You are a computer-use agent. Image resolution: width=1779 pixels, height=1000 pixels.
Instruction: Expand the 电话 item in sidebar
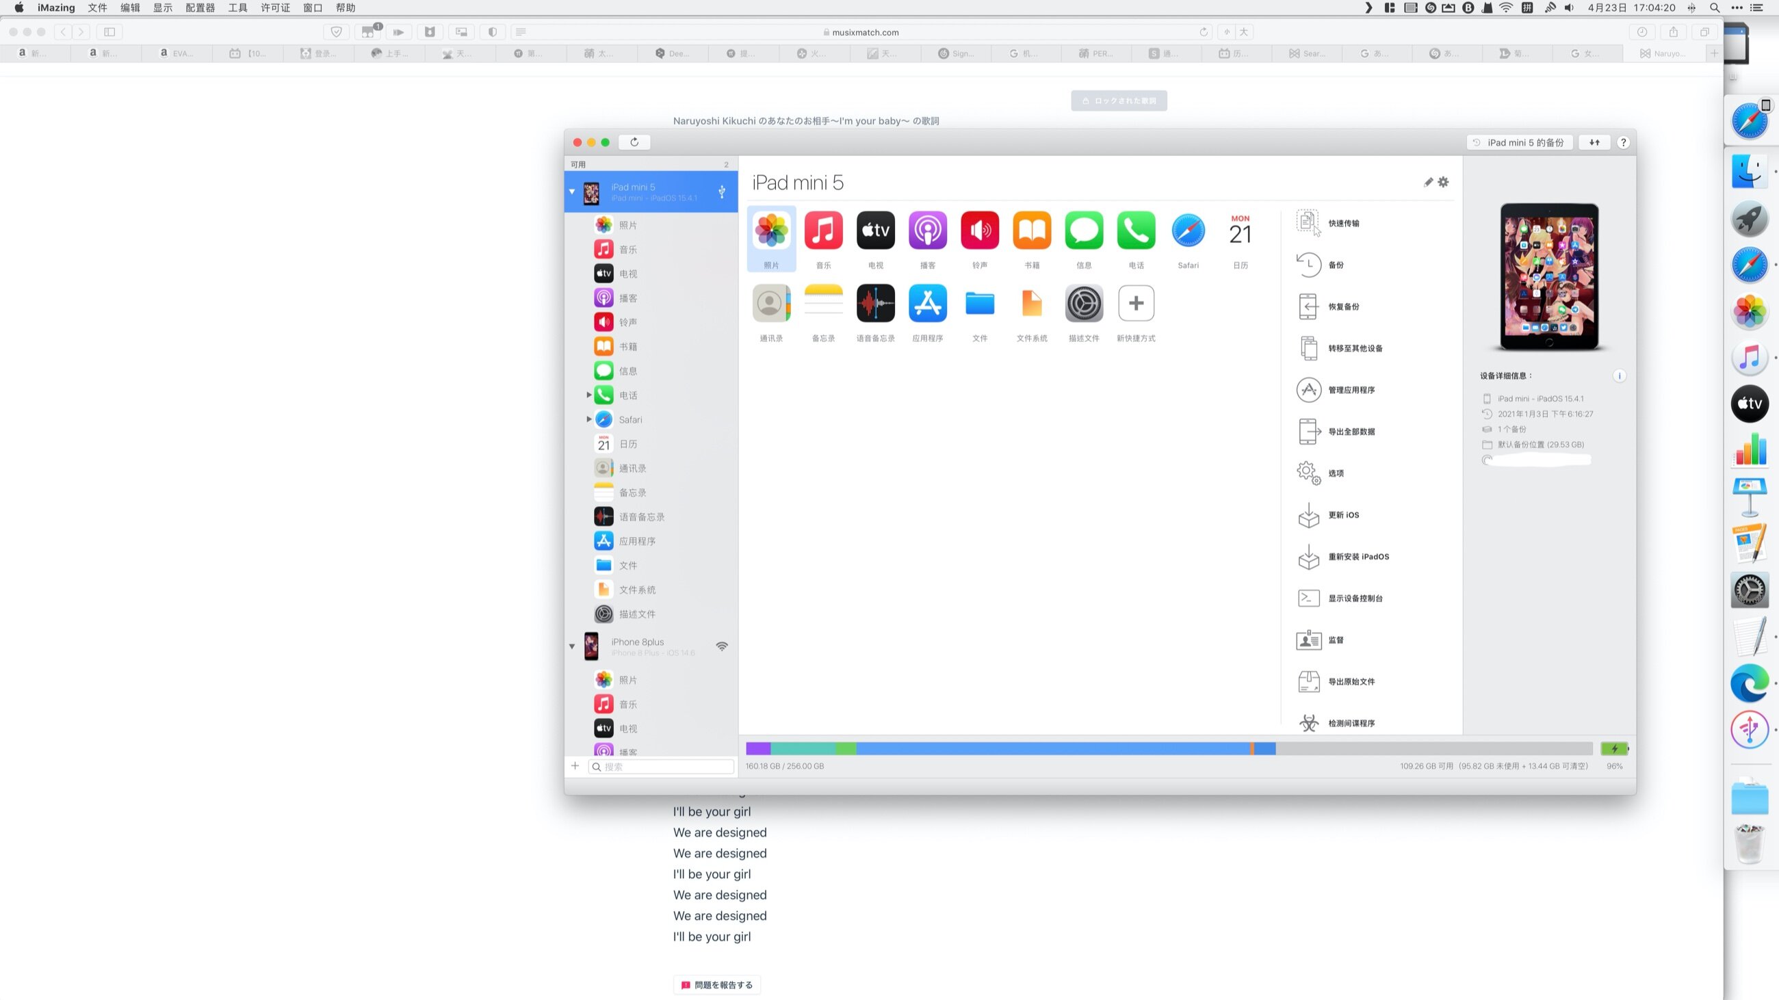tap(588, 395)
